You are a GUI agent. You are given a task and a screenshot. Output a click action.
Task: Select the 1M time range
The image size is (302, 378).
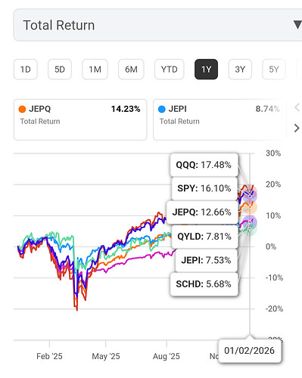(x=95, y=70)
